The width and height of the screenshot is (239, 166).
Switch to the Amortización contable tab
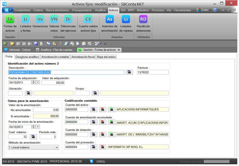tap(55, 57)
